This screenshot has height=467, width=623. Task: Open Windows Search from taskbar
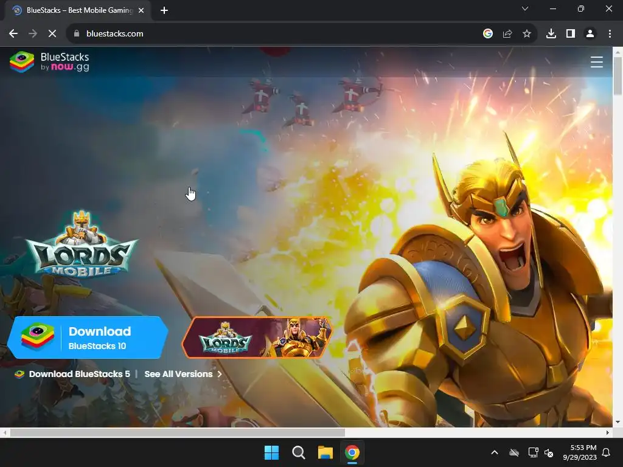pyautogui.click(x=298, y=452)
